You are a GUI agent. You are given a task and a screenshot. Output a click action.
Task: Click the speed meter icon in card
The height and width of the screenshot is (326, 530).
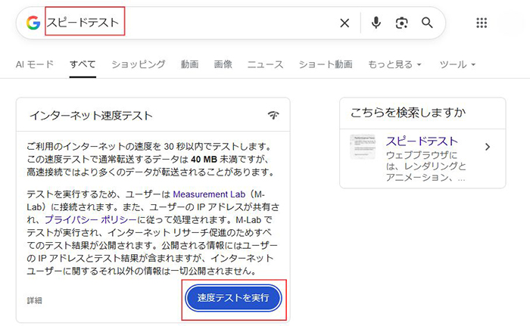click(273, 116)
